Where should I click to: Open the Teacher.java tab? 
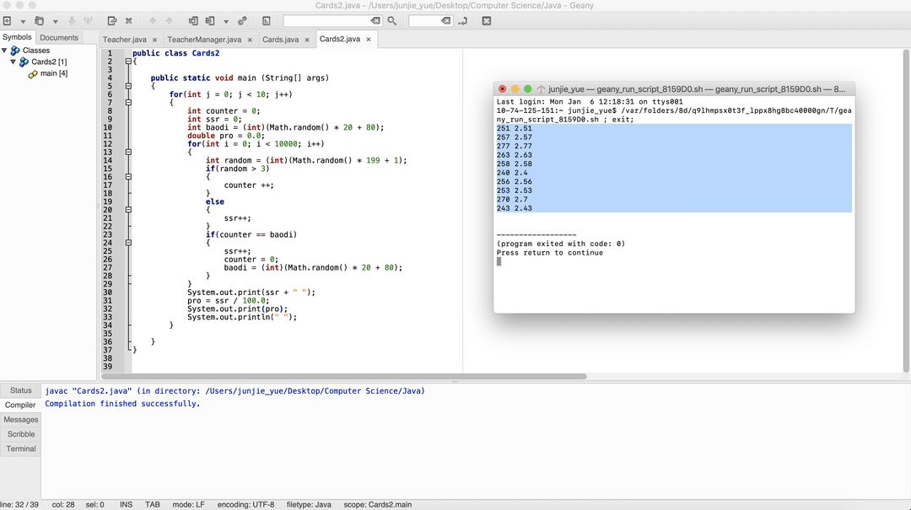pos(124,40)
